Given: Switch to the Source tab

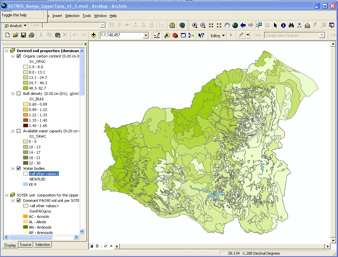Looking at the screenshot, I should click(25, 245).
